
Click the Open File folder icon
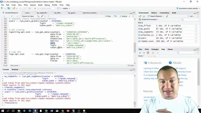coord(14,8)
